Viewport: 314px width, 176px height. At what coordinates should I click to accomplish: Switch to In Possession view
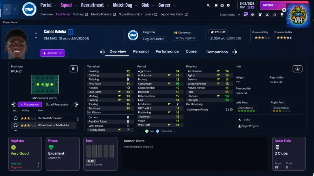(30, 104)
